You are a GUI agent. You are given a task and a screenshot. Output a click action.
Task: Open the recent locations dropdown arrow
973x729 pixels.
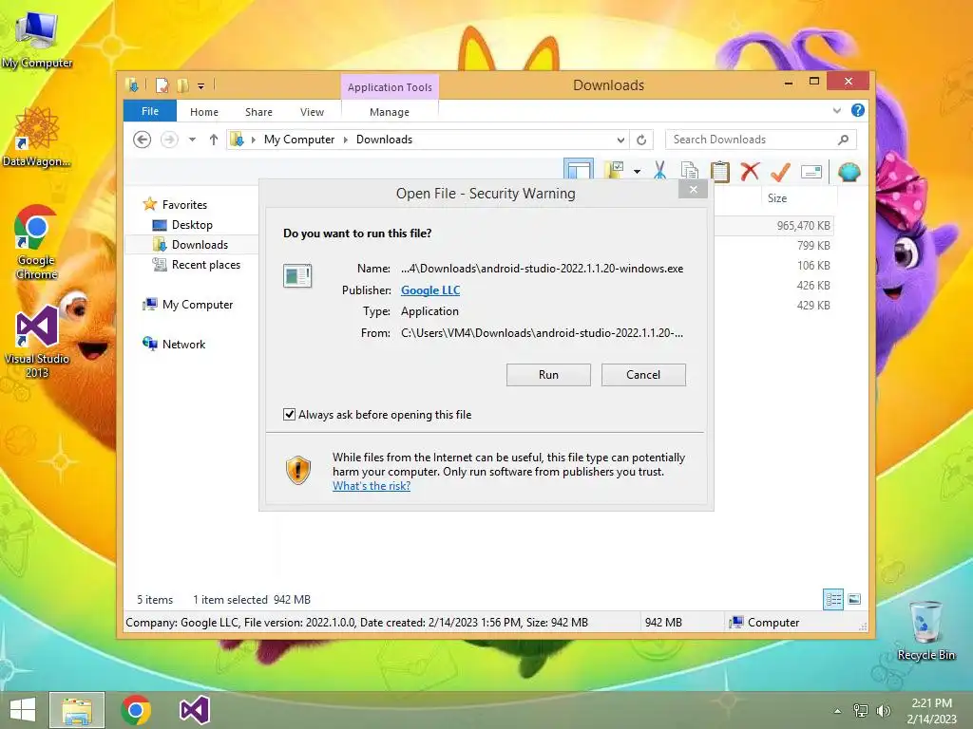point(192,140)
